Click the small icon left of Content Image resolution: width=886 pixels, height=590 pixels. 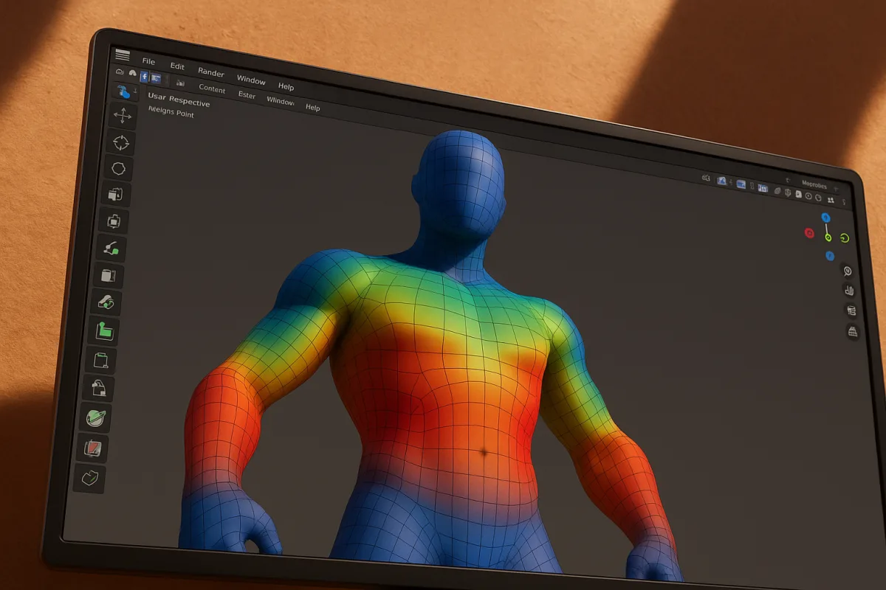tap(180, 83)
